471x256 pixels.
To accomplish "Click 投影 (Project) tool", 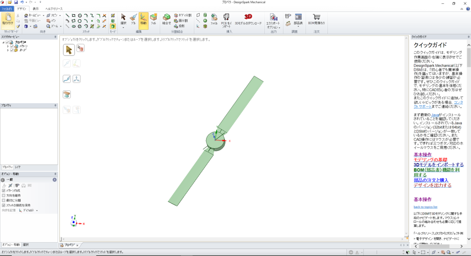I will [179, 26].
